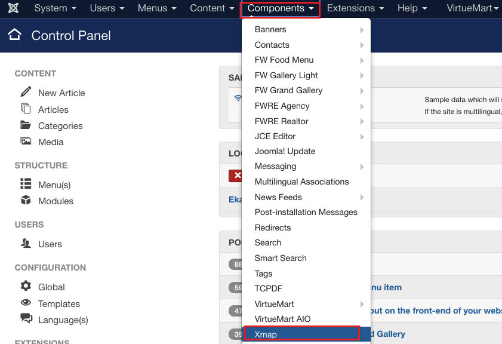The image size is (502, 344).
Task: Expand the Banners submenu arrow
Action: (x=362, y=30)
